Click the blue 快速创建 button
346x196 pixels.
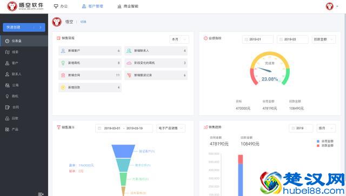(24, 28)
